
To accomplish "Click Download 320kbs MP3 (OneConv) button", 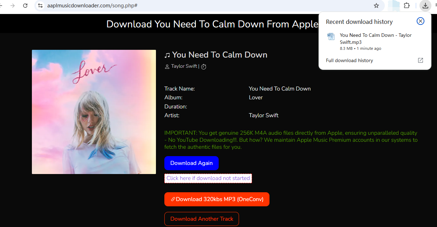I will coord(217,199).
